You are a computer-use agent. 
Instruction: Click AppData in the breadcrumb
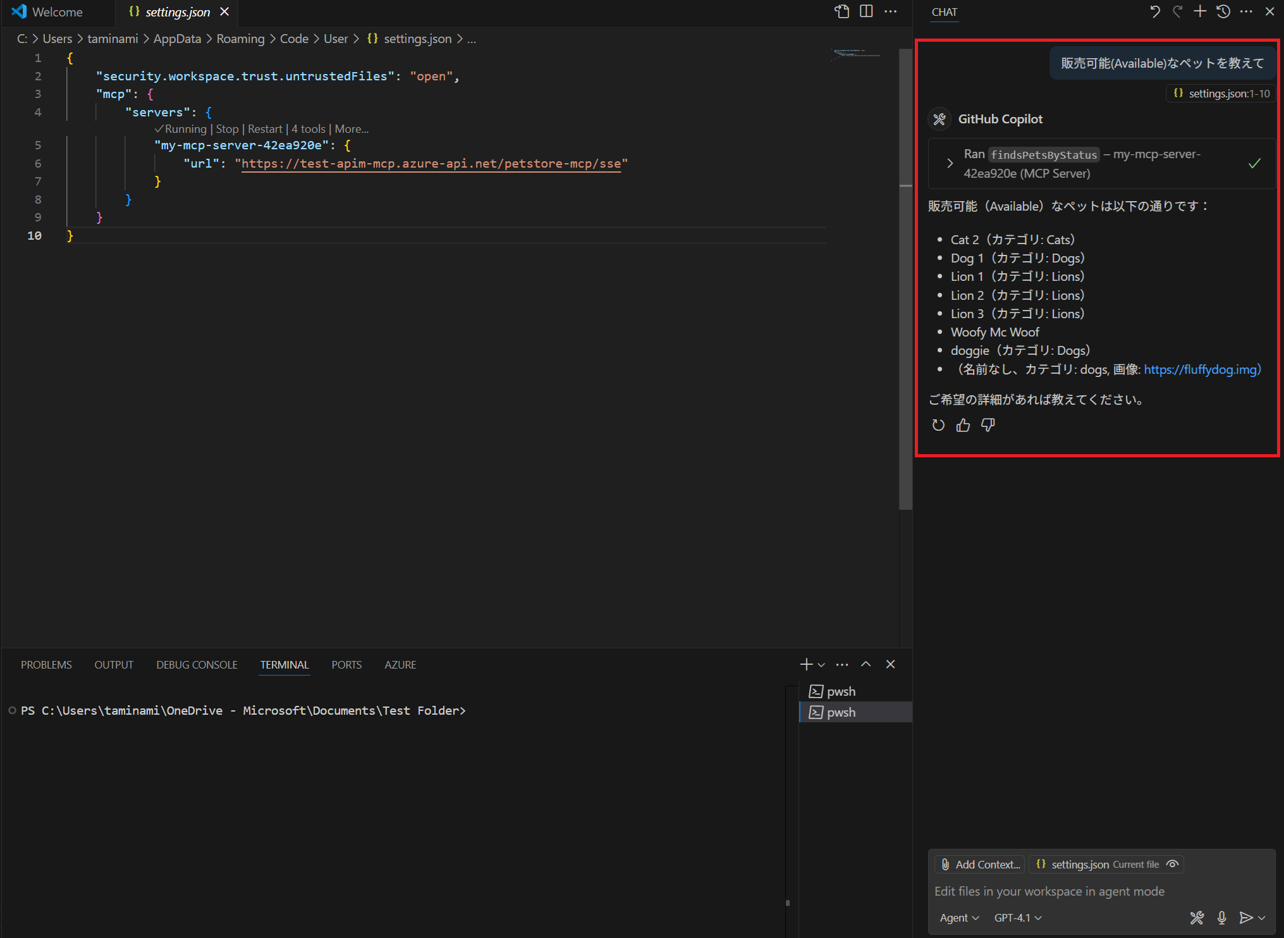point(177,39)
